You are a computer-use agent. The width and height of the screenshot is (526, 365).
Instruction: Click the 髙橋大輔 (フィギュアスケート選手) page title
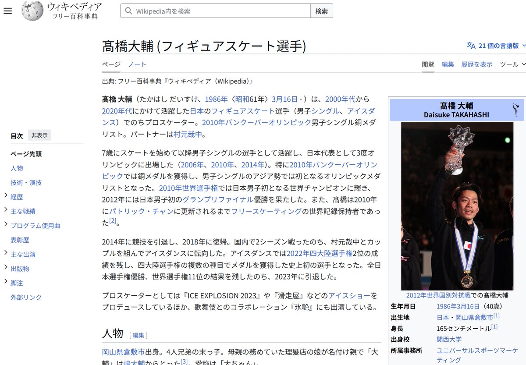[x=204, y=46]
